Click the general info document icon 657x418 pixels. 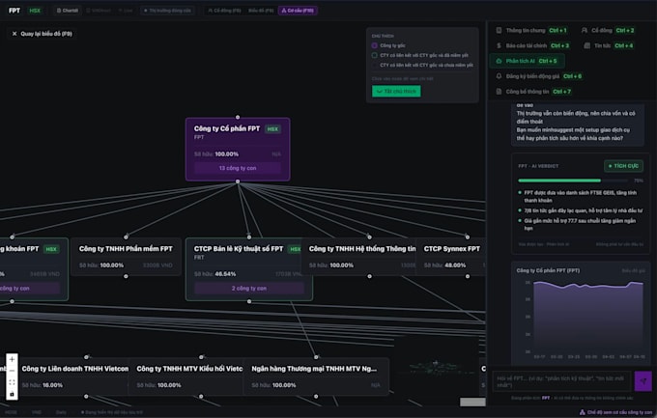(x=499, y=30)
